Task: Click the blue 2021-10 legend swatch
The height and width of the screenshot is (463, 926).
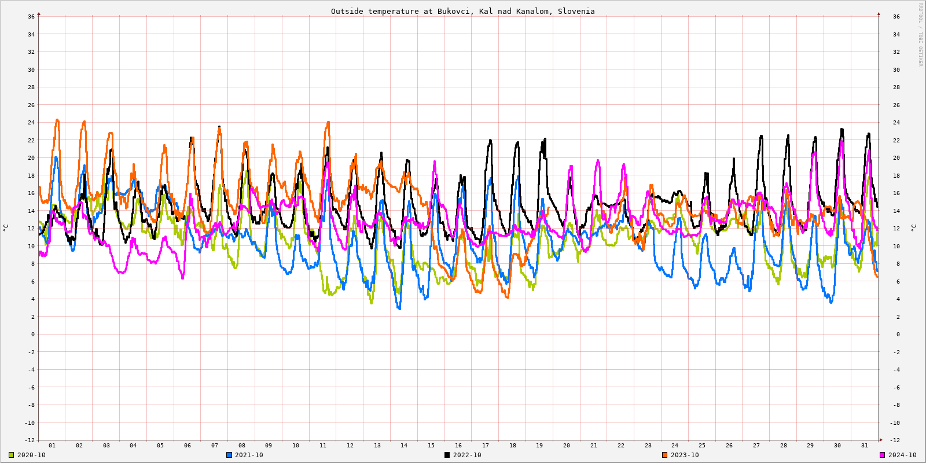Action: pos(229,455)
